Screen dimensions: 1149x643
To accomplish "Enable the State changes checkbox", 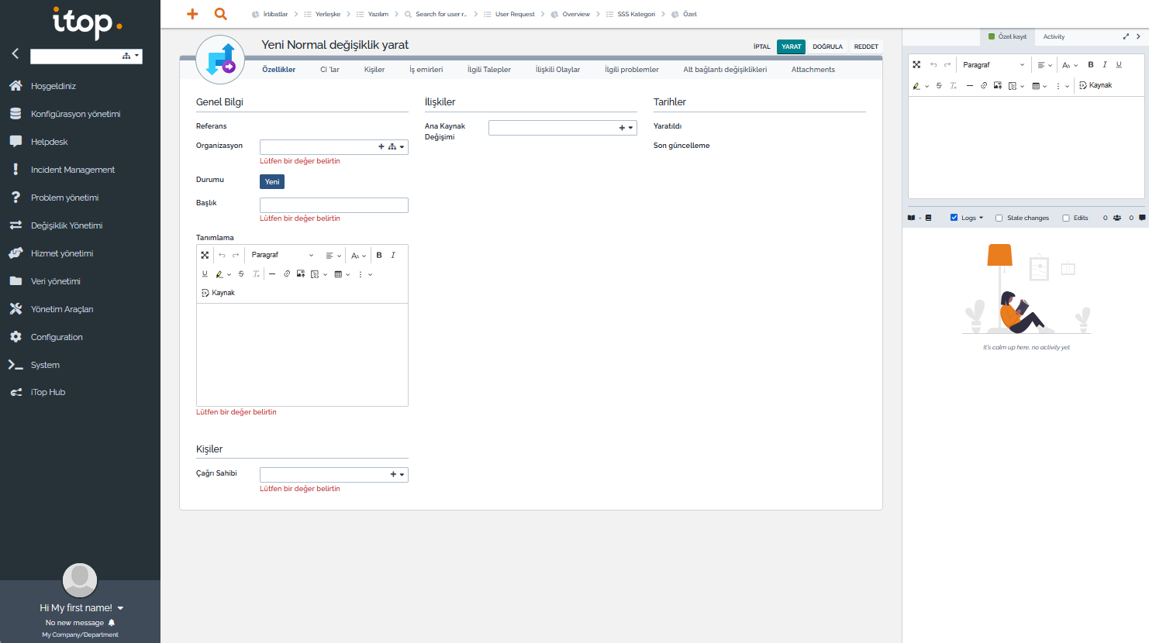I will (999, 218).
